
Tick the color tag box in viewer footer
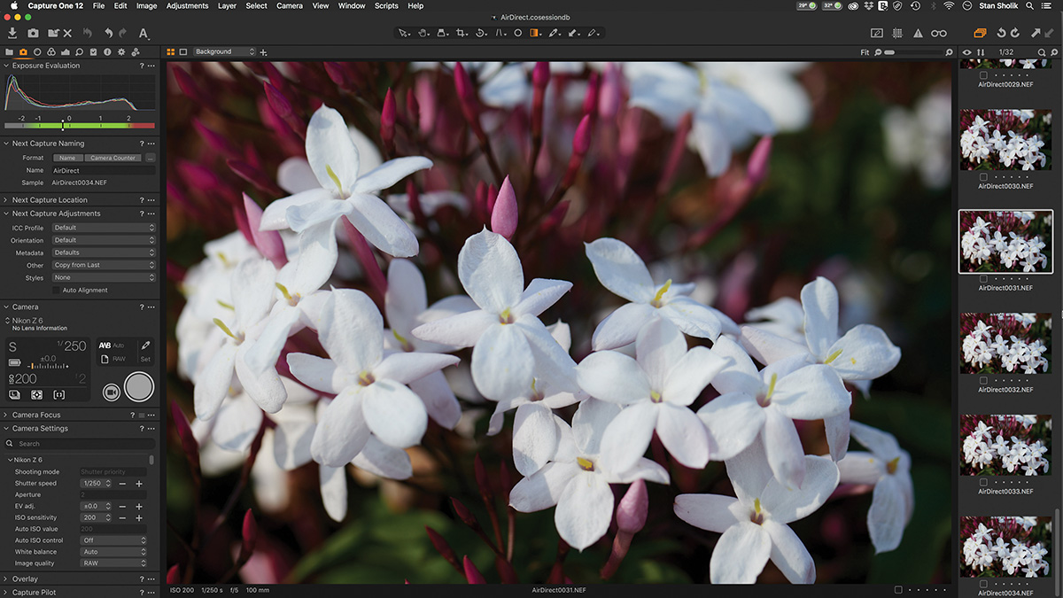pos(898,589)
